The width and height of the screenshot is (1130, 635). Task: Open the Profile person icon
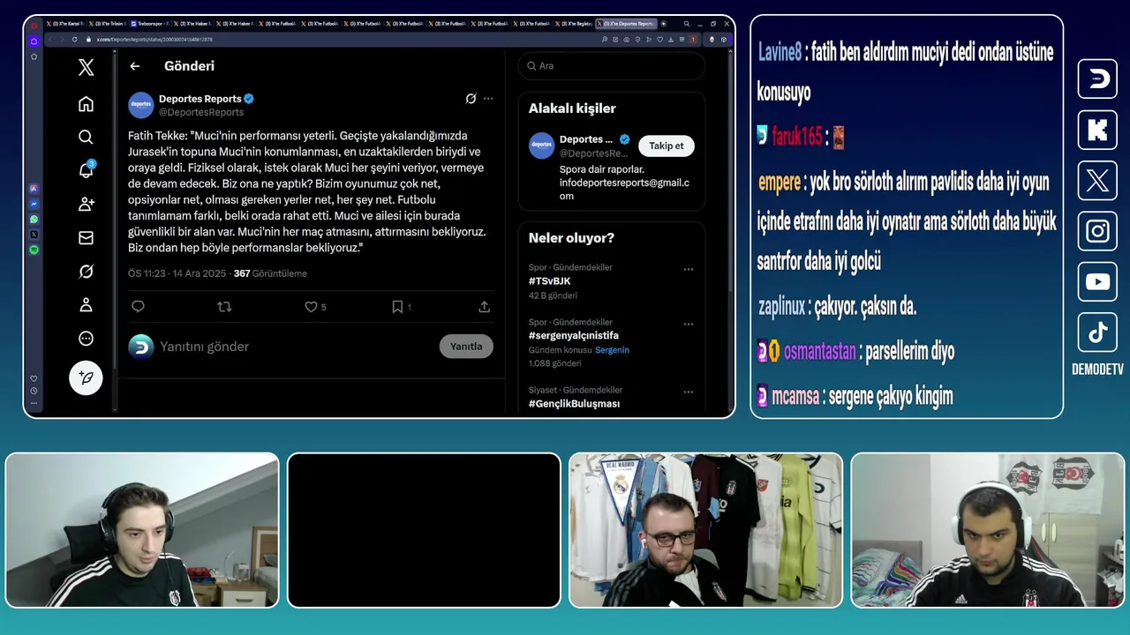point(86,305)
